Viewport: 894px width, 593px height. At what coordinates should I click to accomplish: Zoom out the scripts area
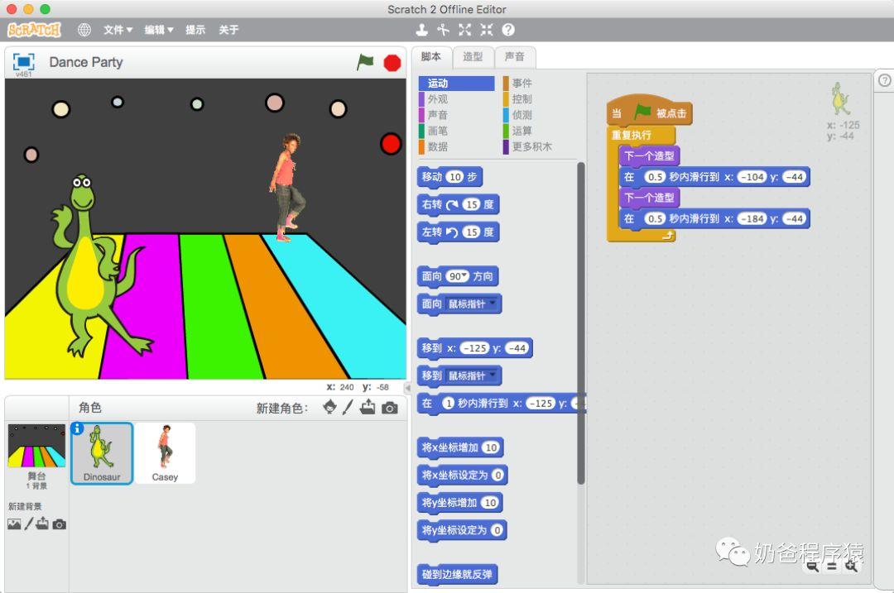(813, 566)
